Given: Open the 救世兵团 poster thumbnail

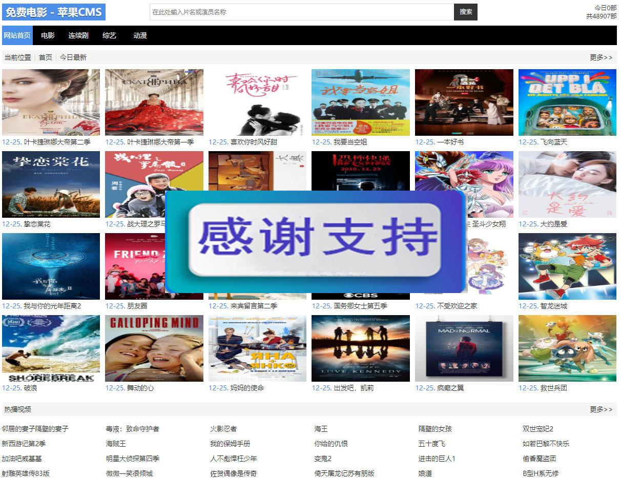Looking at the screenshot, I should click(x=568, y=348).
